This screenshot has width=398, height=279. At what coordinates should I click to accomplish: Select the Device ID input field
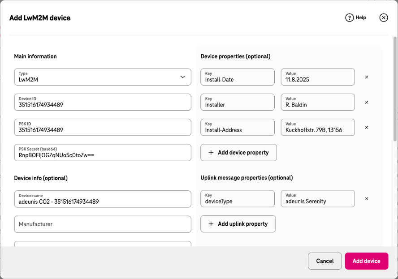point(103,102)
